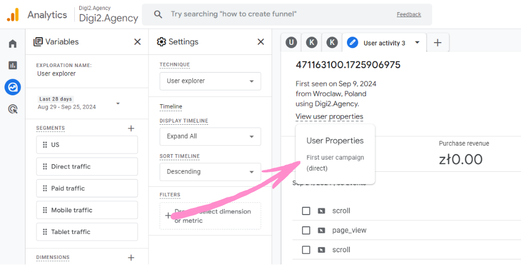The width and height of the screenshot is (521, 265).
Task: Add a new dimension with plus icon
Action: pyautogui.click(x=131, y=257)
